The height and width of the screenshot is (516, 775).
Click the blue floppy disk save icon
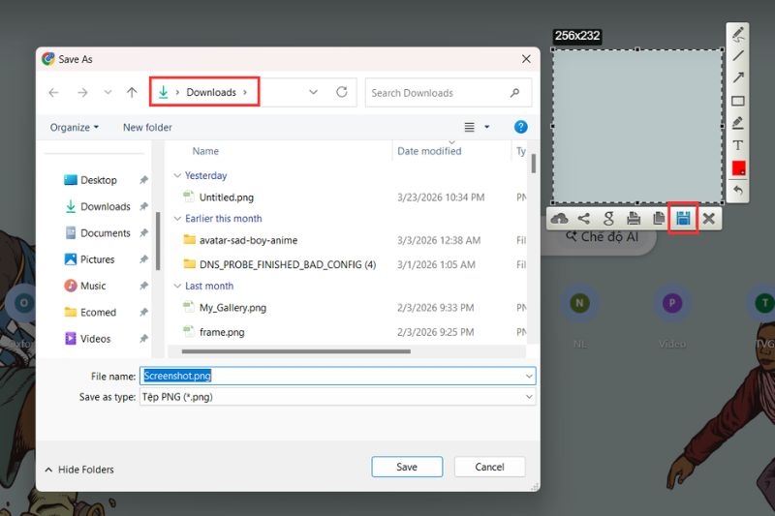683,218
